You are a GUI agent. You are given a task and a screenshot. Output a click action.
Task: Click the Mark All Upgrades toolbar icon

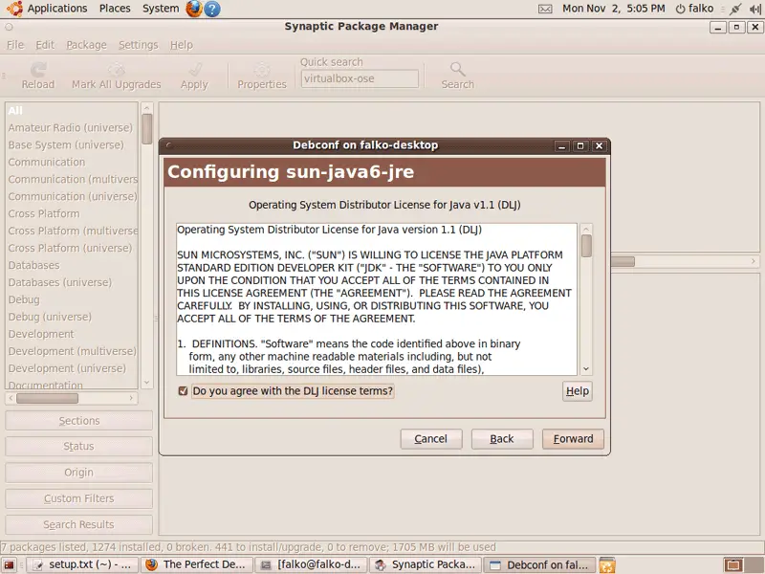[x=116, y=70]
